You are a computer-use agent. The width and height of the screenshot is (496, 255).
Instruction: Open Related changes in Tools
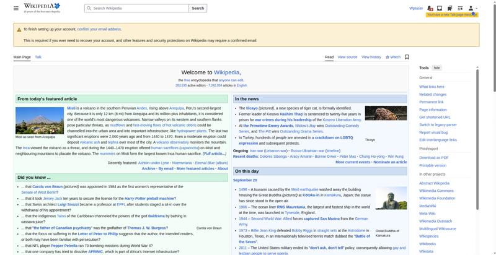pyautogui.click(x=433, y=94)
